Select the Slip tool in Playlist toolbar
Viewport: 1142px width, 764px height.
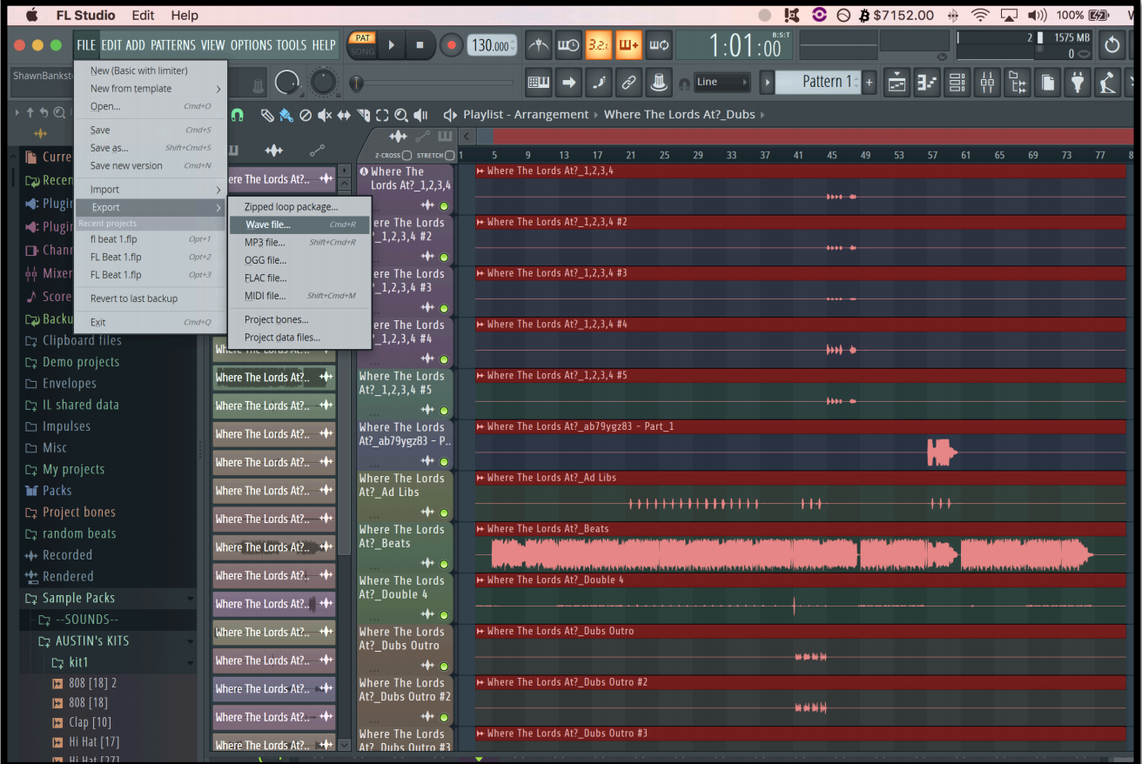[x=344, y=115]
